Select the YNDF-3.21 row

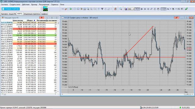tap(29, 67)
